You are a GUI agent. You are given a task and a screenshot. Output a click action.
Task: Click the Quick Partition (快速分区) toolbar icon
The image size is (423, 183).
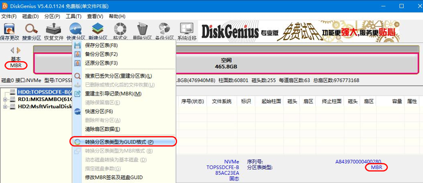(x=76, y=31)
